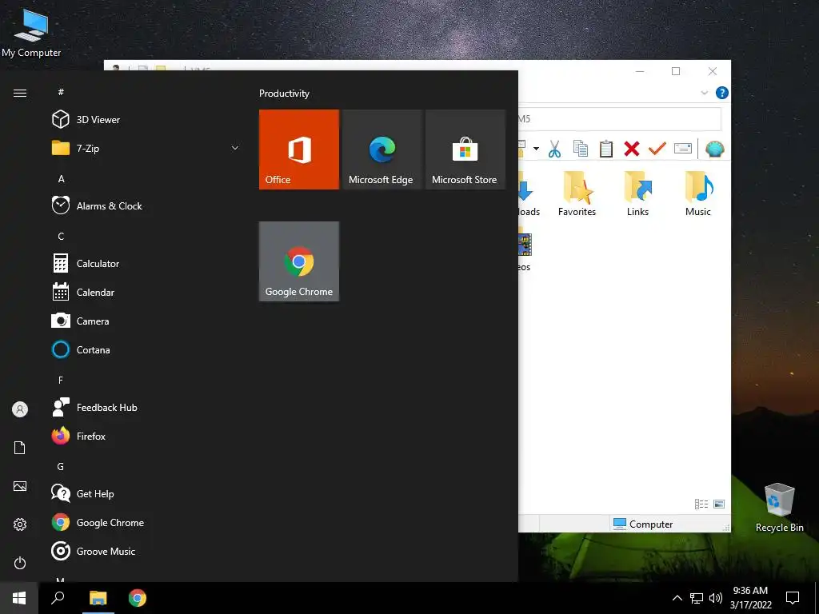Click the taskbar clock showing 9:36 AM
The height and width of the screenshot is (614, 819).
(x=750, y=598)
